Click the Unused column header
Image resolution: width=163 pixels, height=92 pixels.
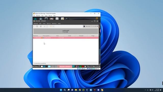point(81,36)
